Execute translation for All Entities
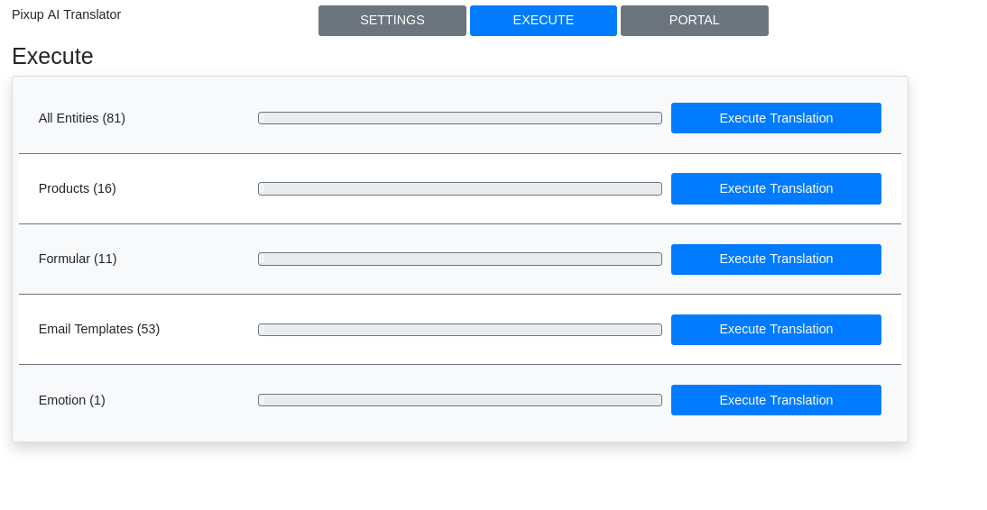The width and height of the screenshot is (987, 510). coord(776,118)
